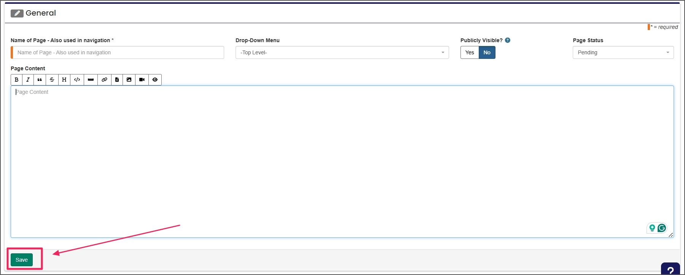Apply italic formatting in the editor toolbar
Viewport: 685px width, 275px height.
click(x=28, y=80)
